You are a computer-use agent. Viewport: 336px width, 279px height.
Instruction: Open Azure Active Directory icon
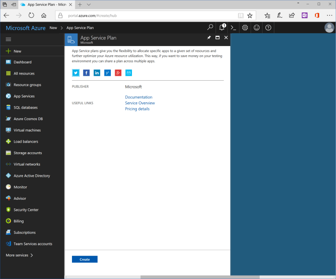coord(8,176)
